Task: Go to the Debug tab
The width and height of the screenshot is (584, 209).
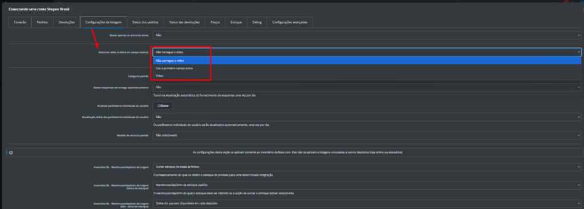Action: click(x=257, y=22)
